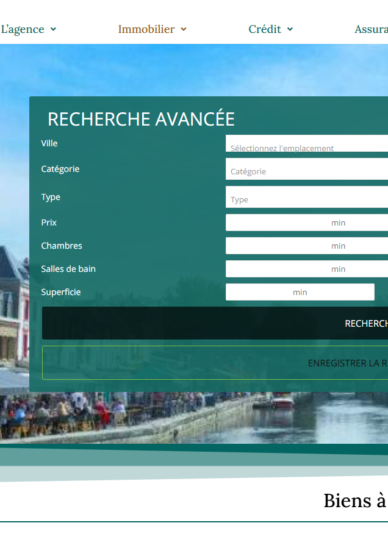
Task: Click the chevron arrow next to Immobilier
Action: [184, 29]
